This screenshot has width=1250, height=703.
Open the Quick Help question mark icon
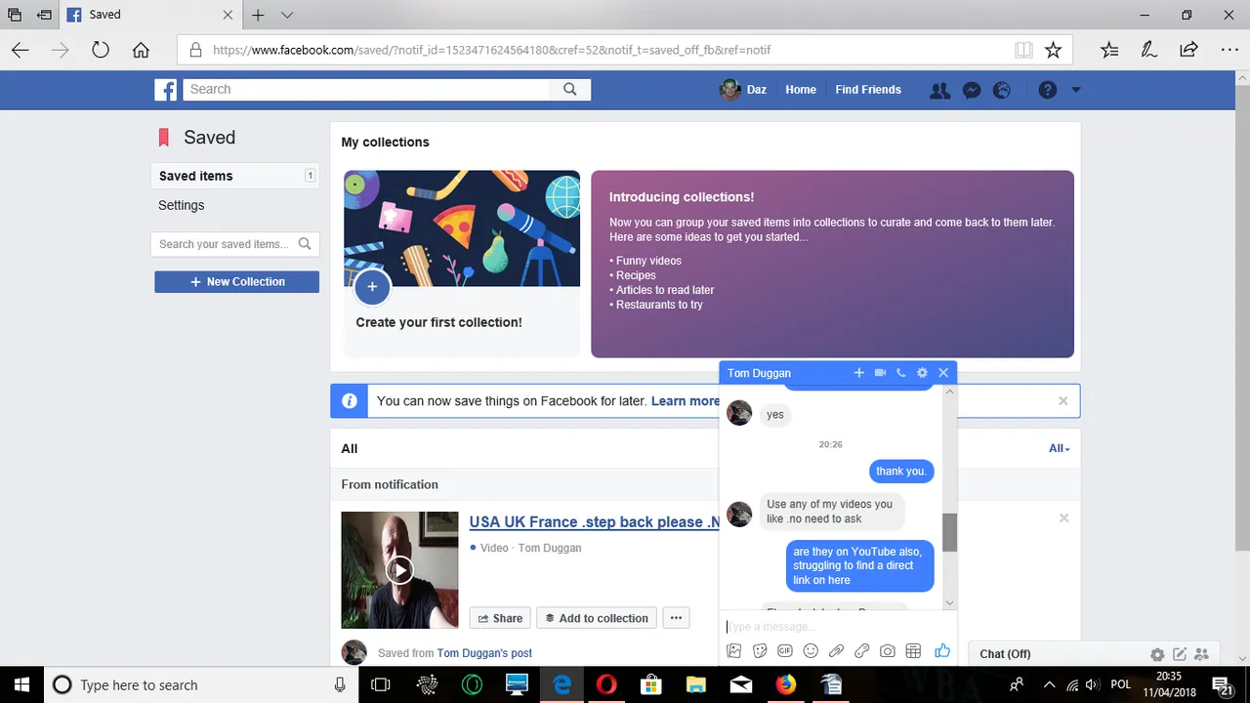pyautogui.click(x=1048, y=90)
